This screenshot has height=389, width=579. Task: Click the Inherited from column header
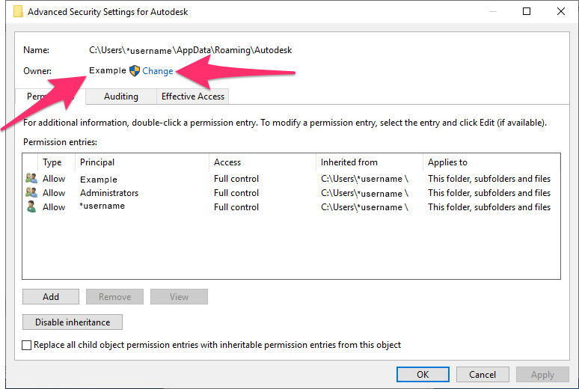[x=349, y=162]
